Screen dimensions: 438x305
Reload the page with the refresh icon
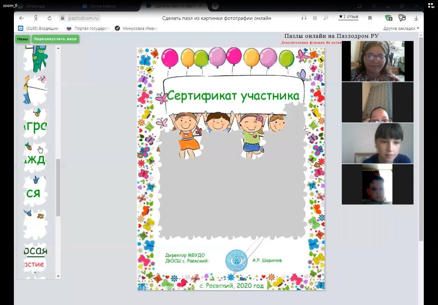point(49,18)
